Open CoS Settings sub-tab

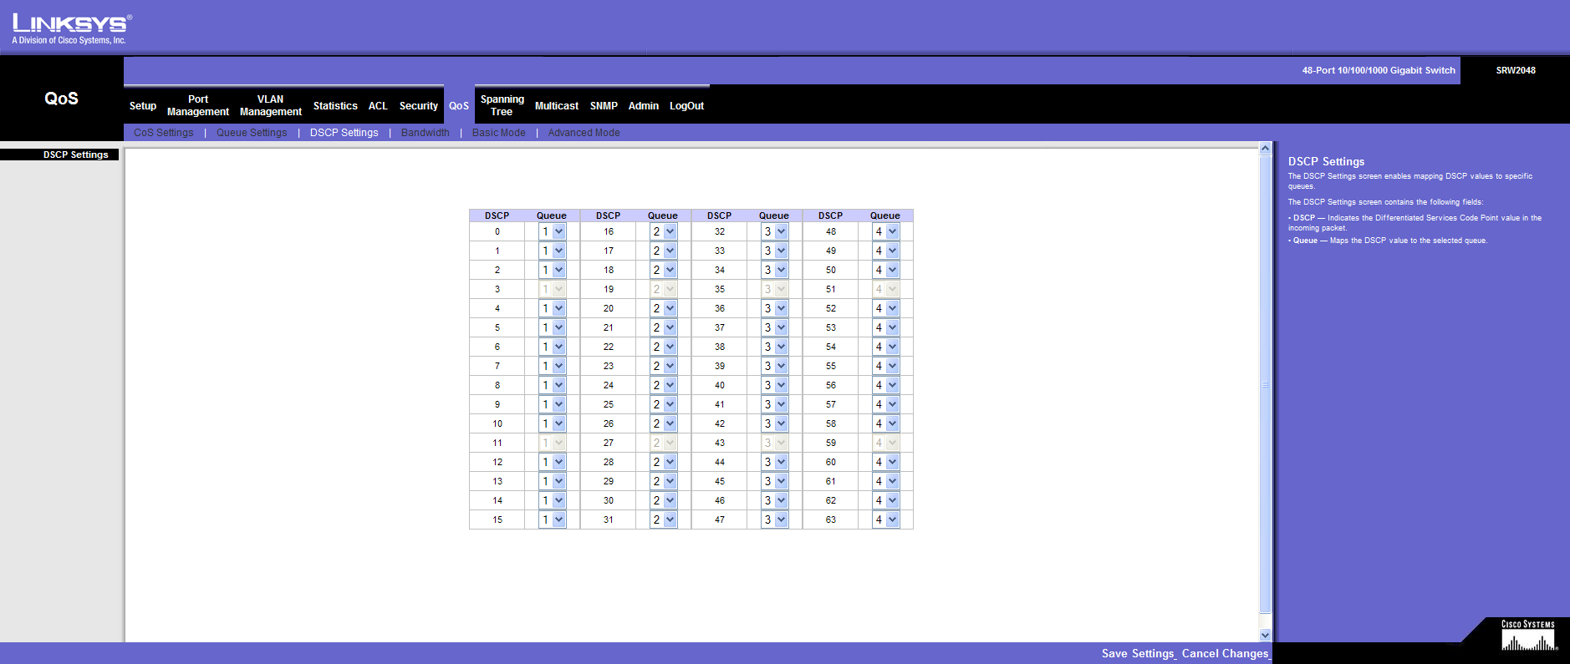pos(163,133)
